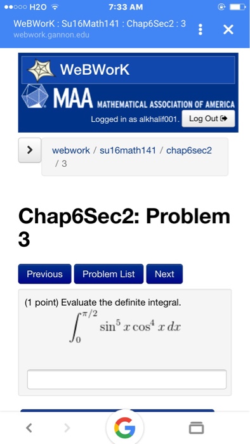Go forward with the browser forward arrow

pyautogui.click(x=67, y=428)
